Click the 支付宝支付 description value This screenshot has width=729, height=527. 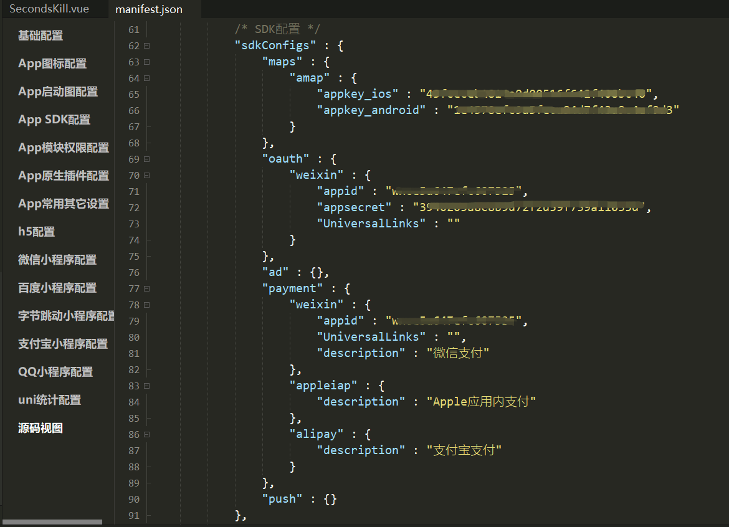click(464, 450)
